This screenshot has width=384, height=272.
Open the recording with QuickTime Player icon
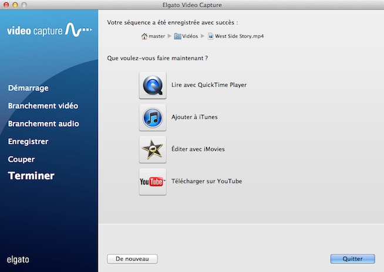click(x=153, y=85)
